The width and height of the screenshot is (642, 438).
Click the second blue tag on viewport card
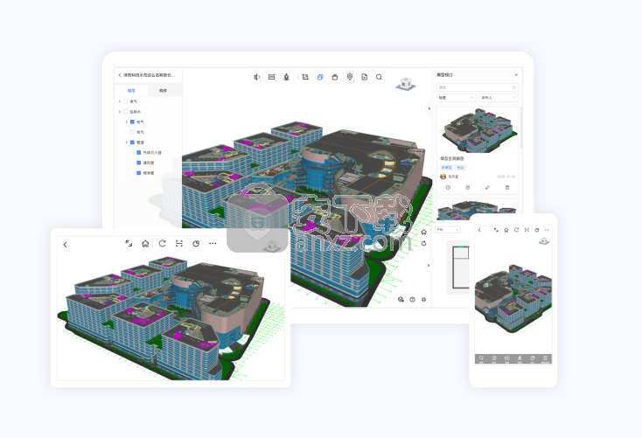coord(461,168)
